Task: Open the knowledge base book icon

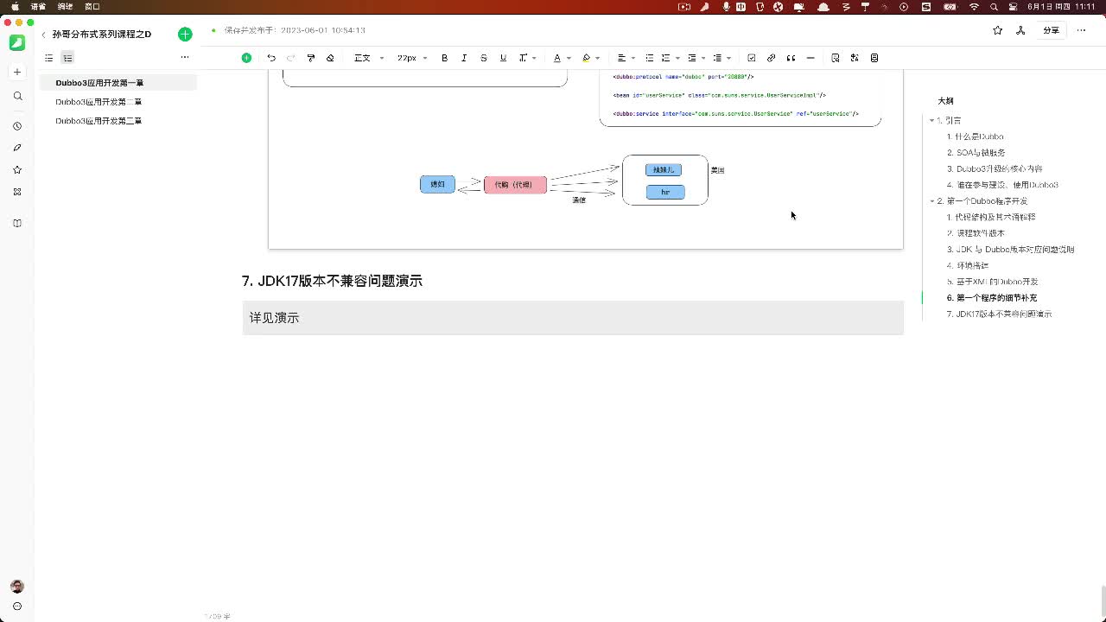Action: pos(17,223)
